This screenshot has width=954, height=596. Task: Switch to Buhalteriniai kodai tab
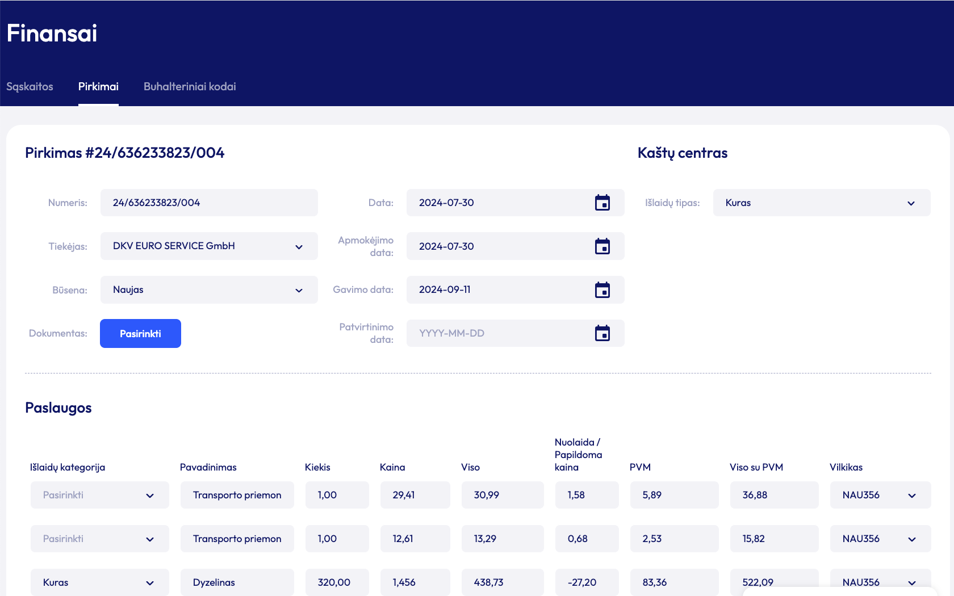tap(190, 86)
